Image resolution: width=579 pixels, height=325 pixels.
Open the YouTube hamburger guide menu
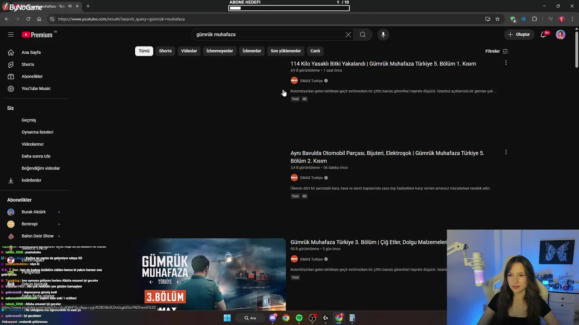pos(11,34)
